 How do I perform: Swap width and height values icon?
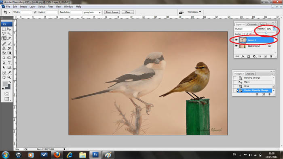35,12
